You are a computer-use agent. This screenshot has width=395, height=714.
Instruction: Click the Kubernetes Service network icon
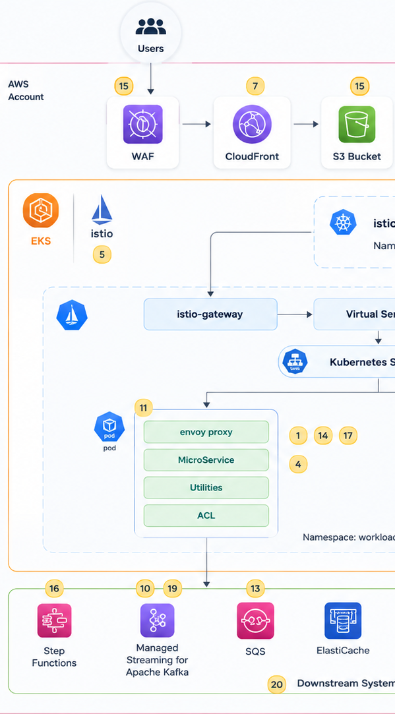click(295, 362)
